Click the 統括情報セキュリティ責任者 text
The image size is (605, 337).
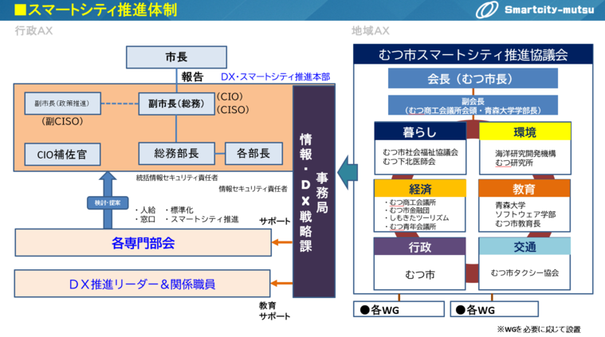pos(177,178)
